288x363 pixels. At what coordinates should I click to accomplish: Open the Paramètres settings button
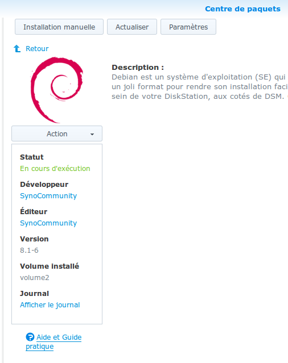click(x=188, y=27)
